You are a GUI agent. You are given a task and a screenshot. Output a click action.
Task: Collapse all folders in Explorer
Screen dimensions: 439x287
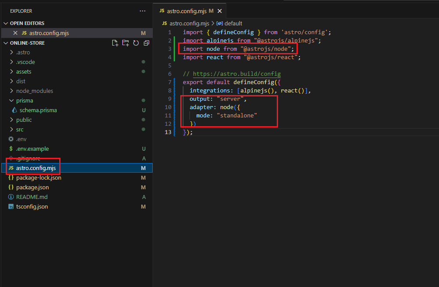[146, 43]
